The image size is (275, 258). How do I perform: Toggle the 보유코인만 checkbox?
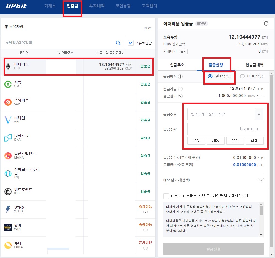(x=131, y=43)
